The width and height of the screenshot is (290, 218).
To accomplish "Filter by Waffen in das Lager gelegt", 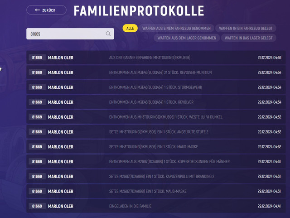I will pyautogui.click(x=248, y=38).
